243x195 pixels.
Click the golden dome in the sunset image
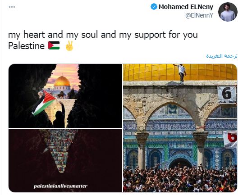pos(62,81)
